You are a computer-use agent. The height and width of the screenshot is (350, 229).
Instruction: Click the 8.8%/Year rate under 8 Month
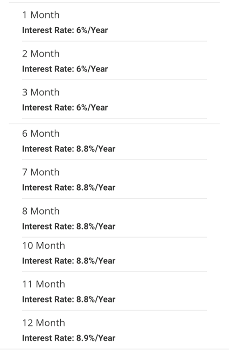[96, 226]
